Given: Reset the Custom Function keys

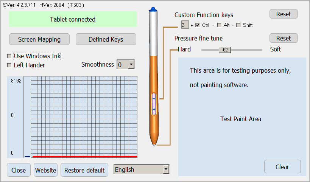Looking at the screenshot, I should point(284,14).
